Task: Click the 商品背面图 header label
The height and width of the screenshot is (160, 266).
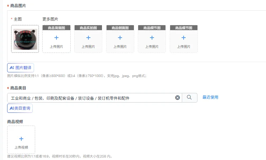Action: coord(56,28)
